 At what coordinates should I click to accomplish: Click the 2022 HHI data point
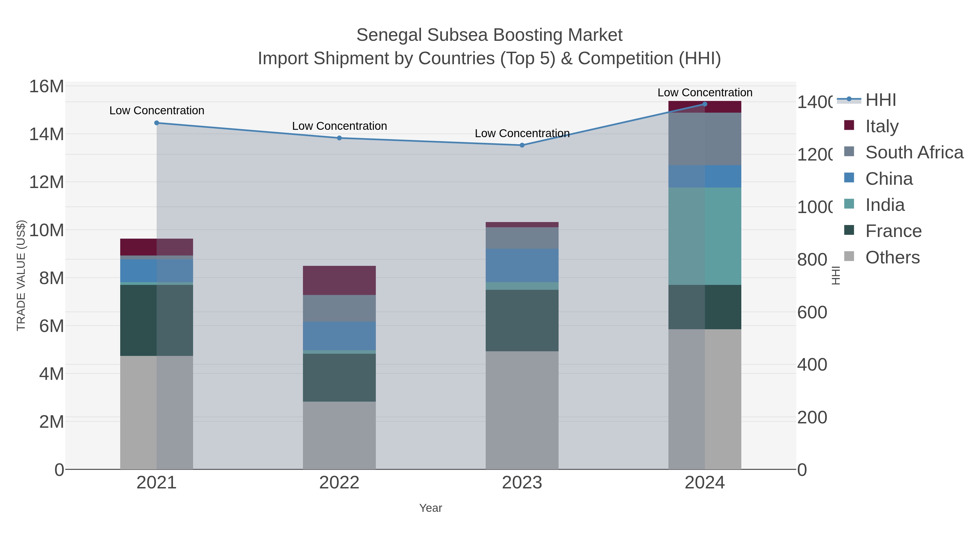click(x=339, y=138)
